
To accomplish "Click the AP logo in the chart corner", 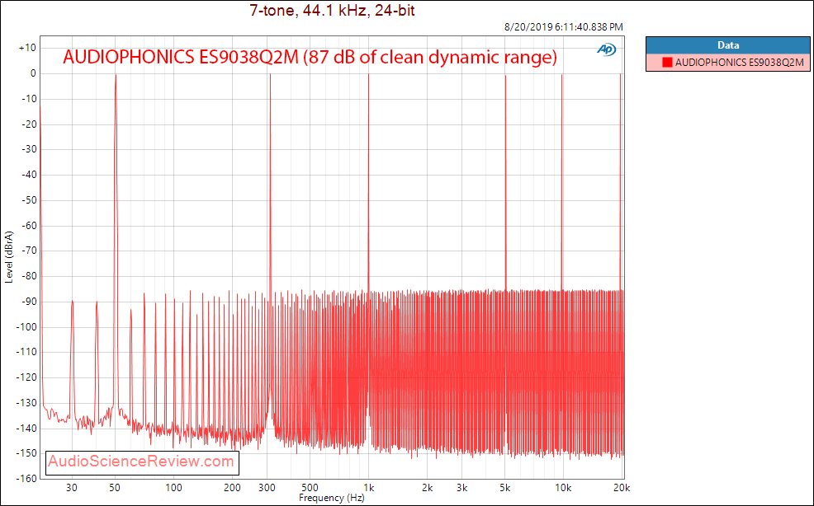I will [x=606, y=49].
